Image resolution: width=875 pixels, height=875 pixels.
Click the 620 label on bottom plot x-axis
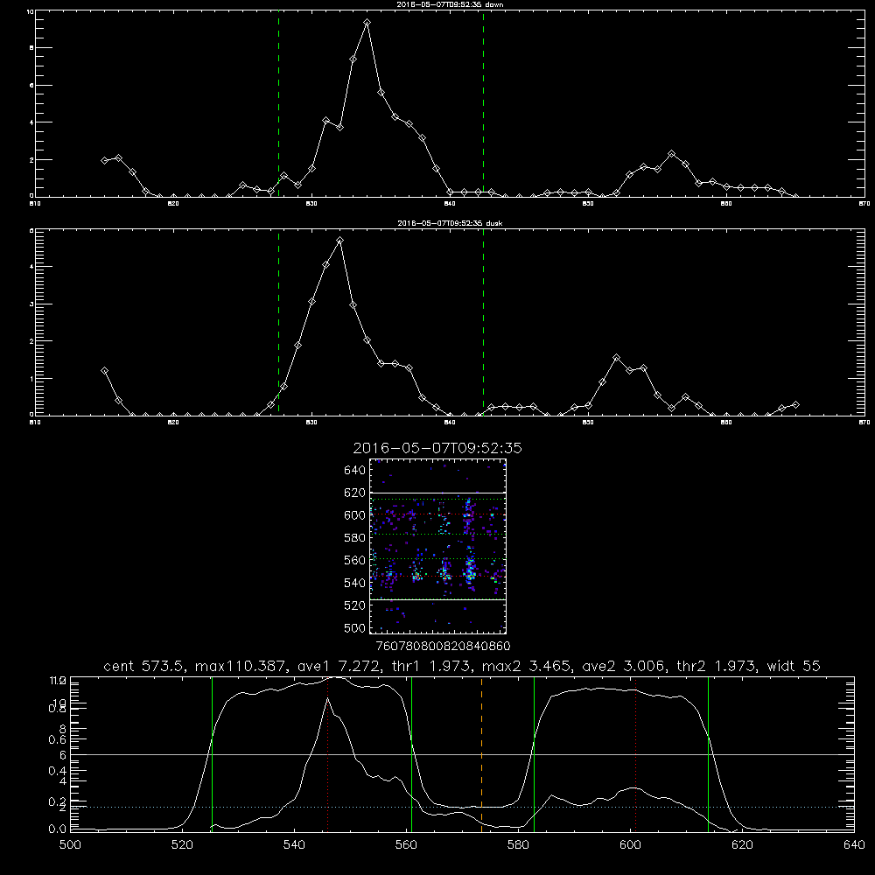pyautogui.click(x=742, y=845)
